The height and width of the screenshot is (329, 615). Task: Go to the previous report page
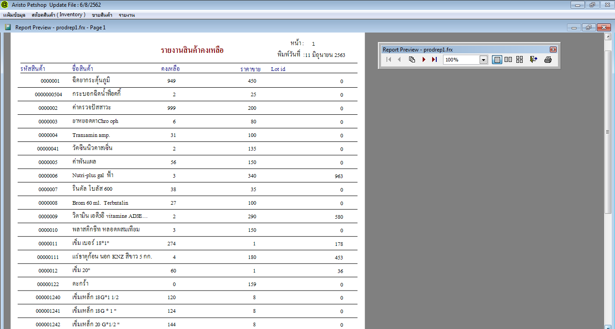[x=399, y=60]
